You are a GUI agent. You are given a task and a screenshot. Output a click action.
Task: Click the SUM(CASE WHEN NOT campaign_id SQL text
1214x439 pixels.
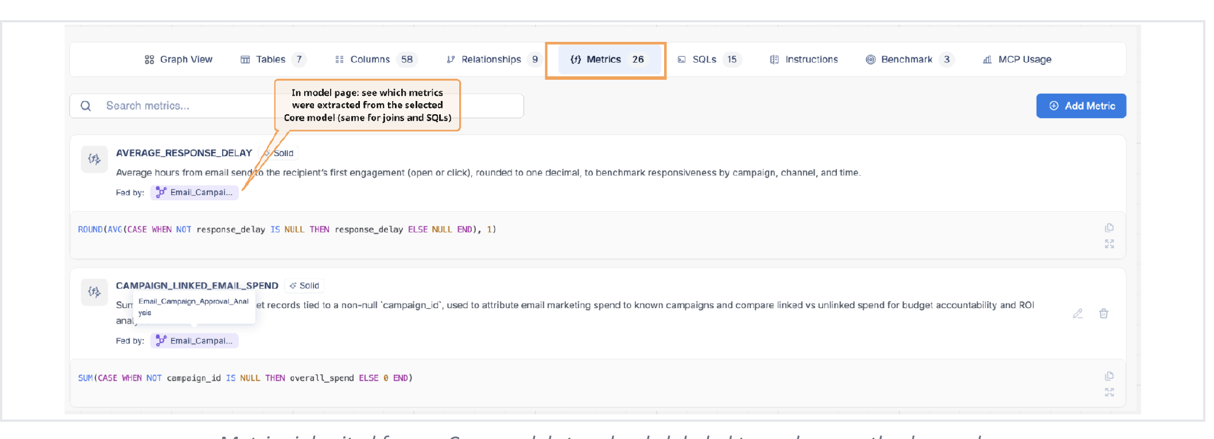[x=245, y=378]
